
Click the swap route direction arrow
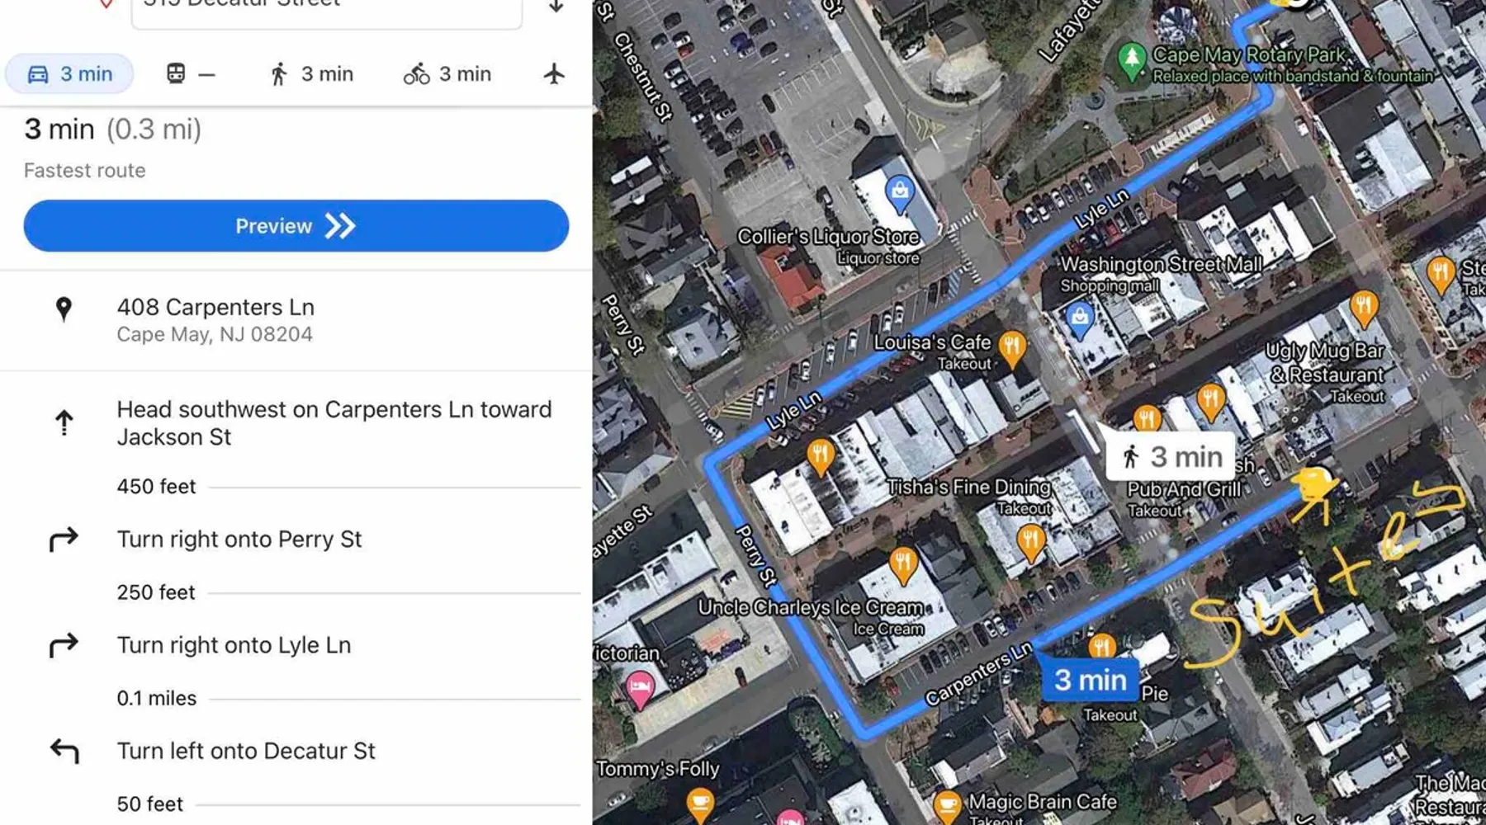tap(556, 7)
